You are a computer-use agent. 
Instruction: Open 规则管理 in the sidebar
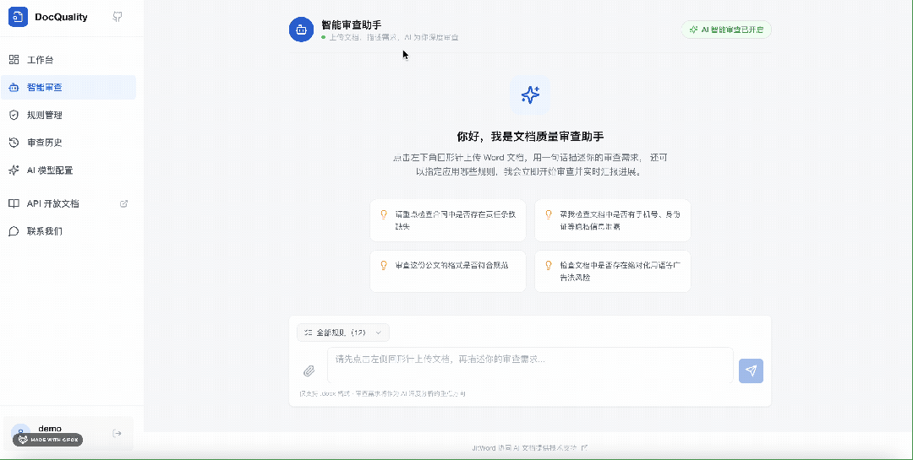[68, 115]
